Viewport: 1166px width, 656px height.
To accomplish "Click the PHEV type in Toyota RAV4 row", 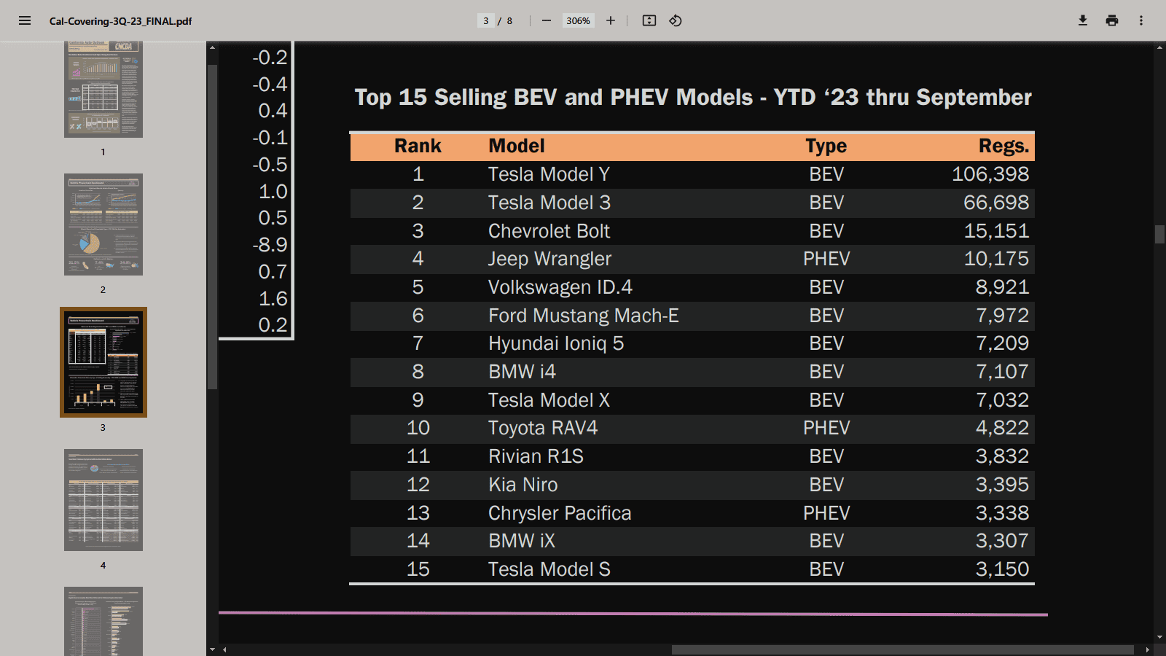I will point(826,428).
